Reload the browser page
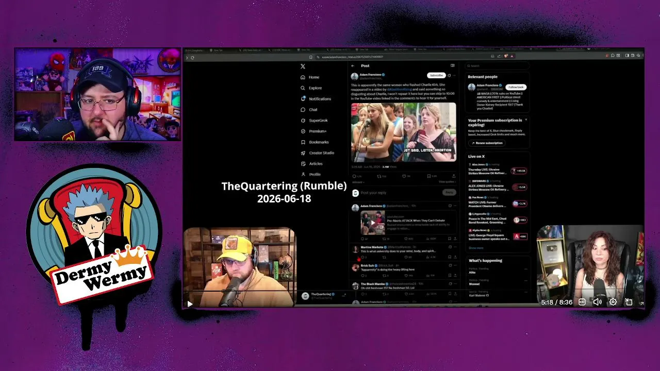 pyautogui.click(x=192, y=57)
